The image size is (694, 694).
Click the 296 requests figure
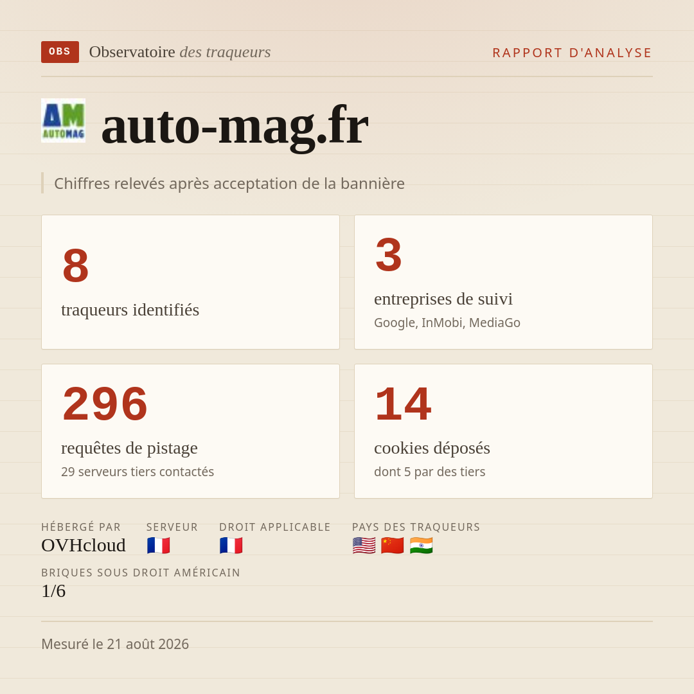coord(105,404)
